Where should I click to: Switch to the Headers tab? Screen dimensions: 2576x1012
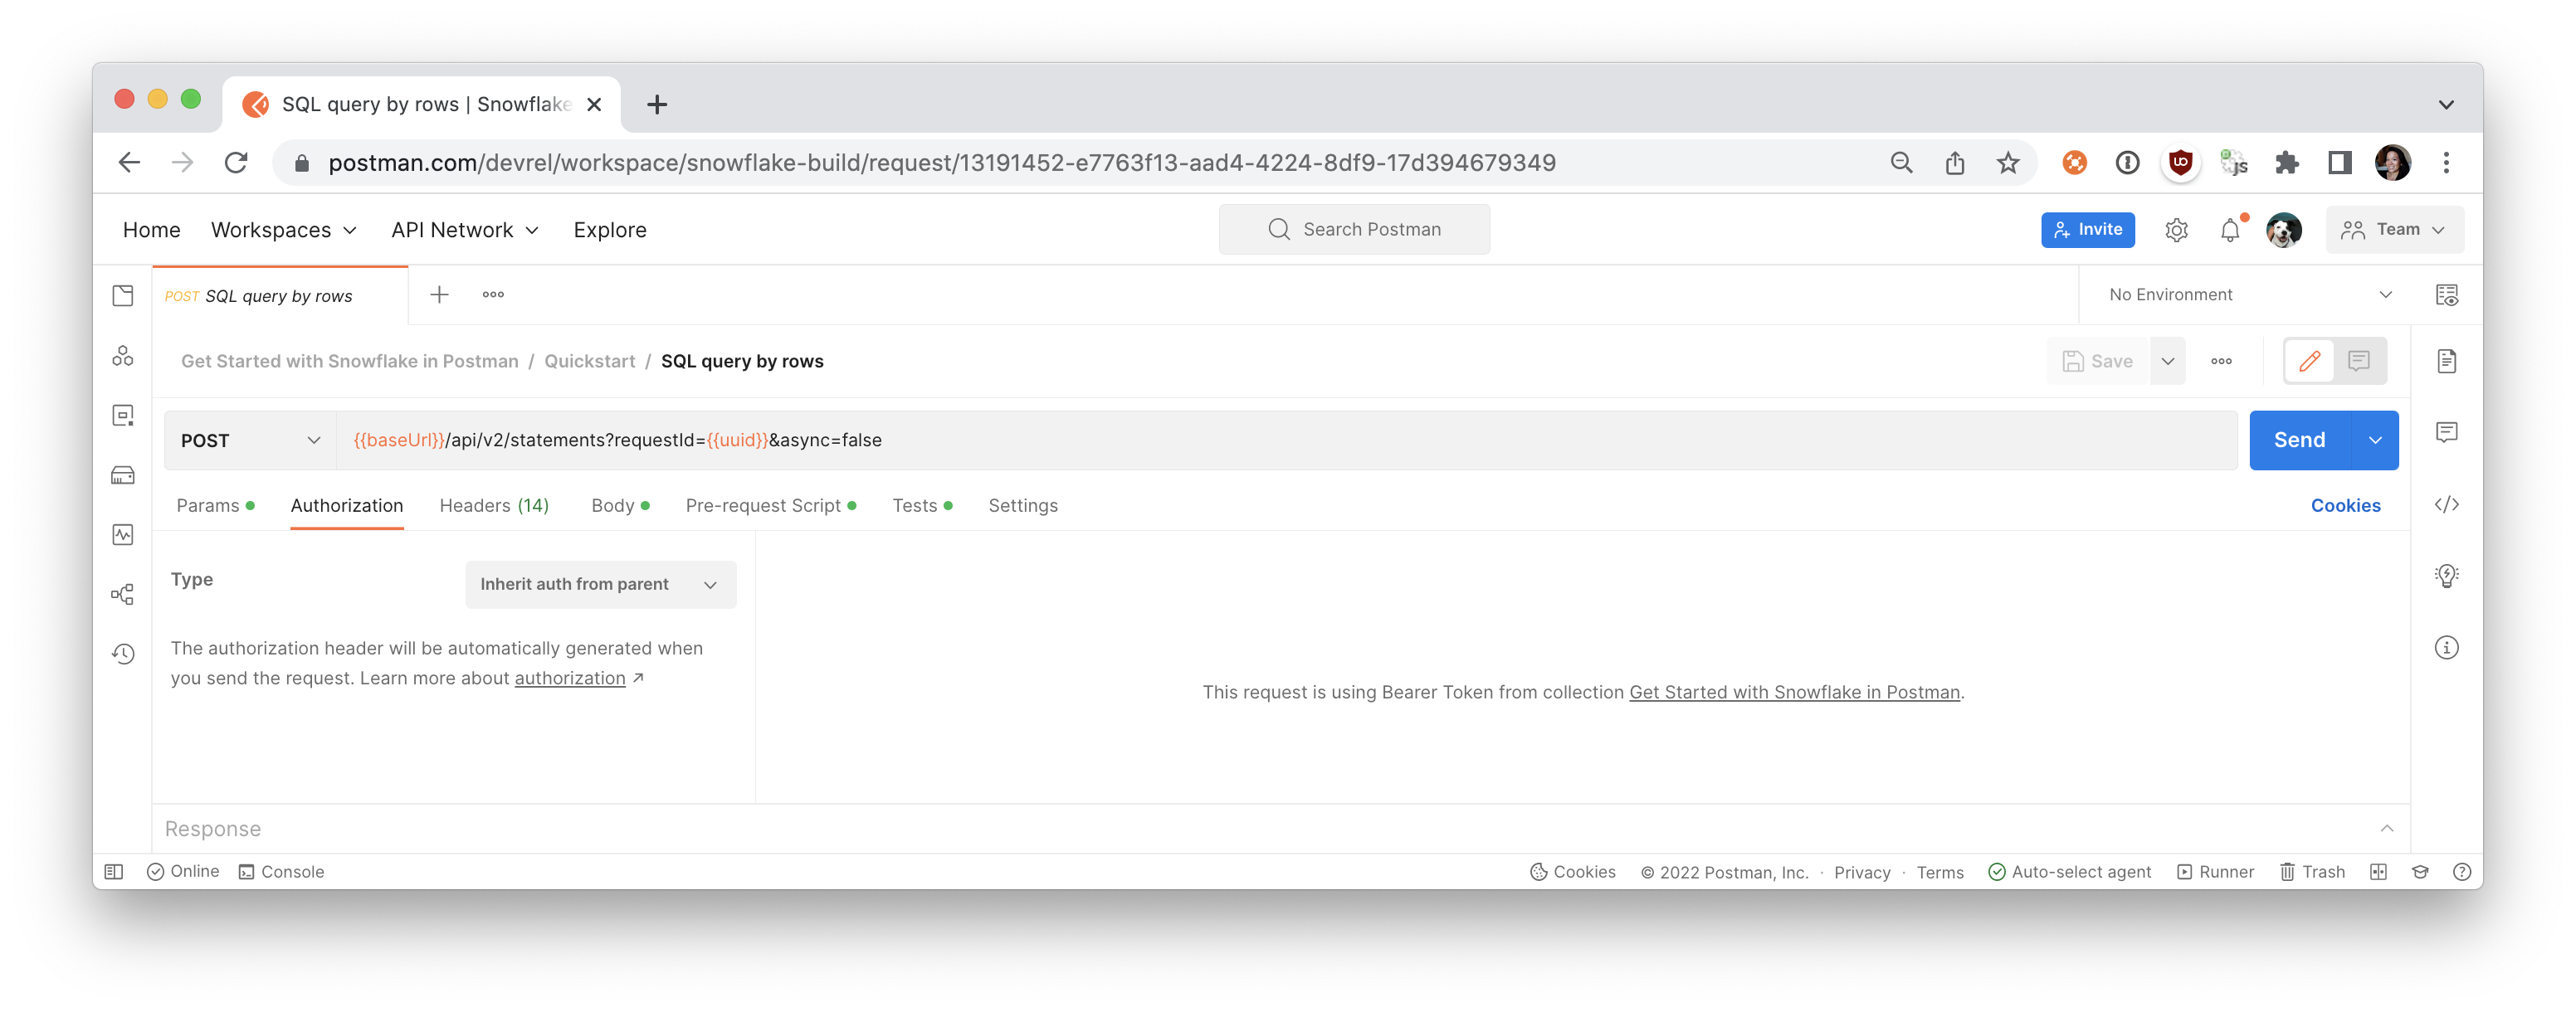(494, 505)
